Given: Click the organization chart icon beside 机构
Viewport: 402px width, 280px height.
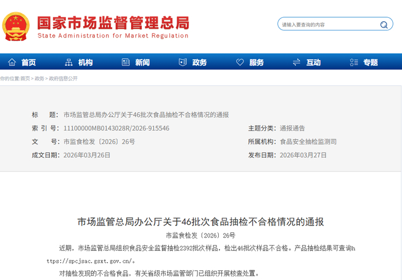Looking at the screenshot, I should click(68, 62).
